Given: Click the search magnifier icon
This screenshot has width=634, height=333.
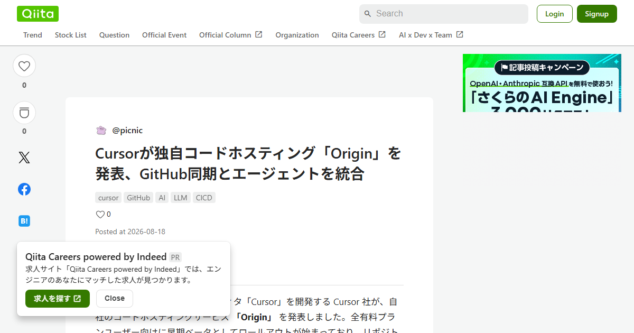Looking at the screenshot, I should (368, 14).
